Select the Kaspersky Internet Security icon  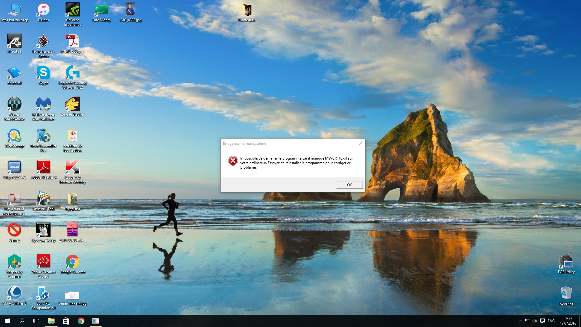pyautogui.click(x=73, y=172)
